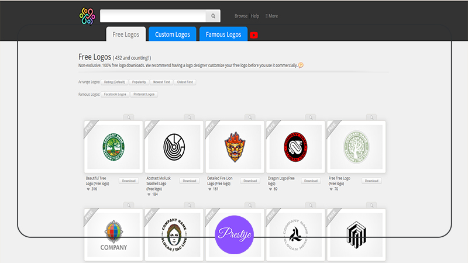This screenshot has width=468, height=263.
Task: Zoom preview above Detailed Fire Lion Logo
Action: (x=250, y=117)
